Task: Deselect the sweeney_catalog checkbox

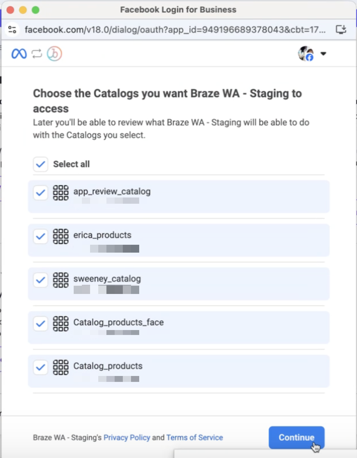Action: [41, 280]
